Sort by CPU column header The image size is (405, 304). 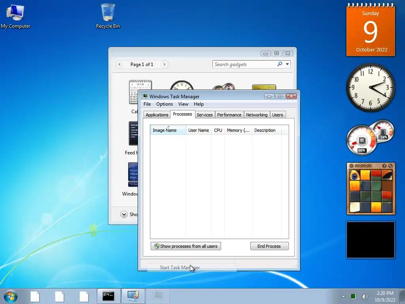pyautogui.click(x=218, y=130)
